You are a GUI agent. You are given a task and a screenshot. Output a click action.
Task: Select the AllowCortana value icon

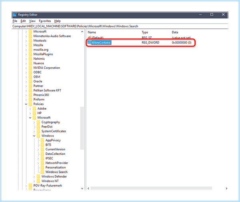89,42
